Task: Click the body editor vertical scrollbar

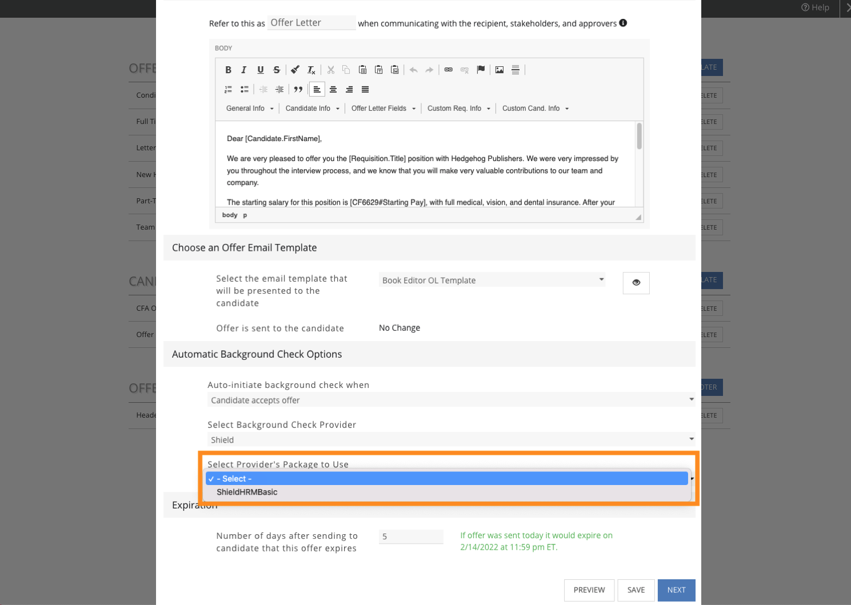Action: tap(639, 137)
